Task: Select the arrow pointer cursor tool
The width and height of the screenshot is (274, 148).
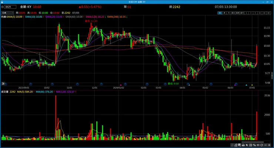Action: (247, 145)
